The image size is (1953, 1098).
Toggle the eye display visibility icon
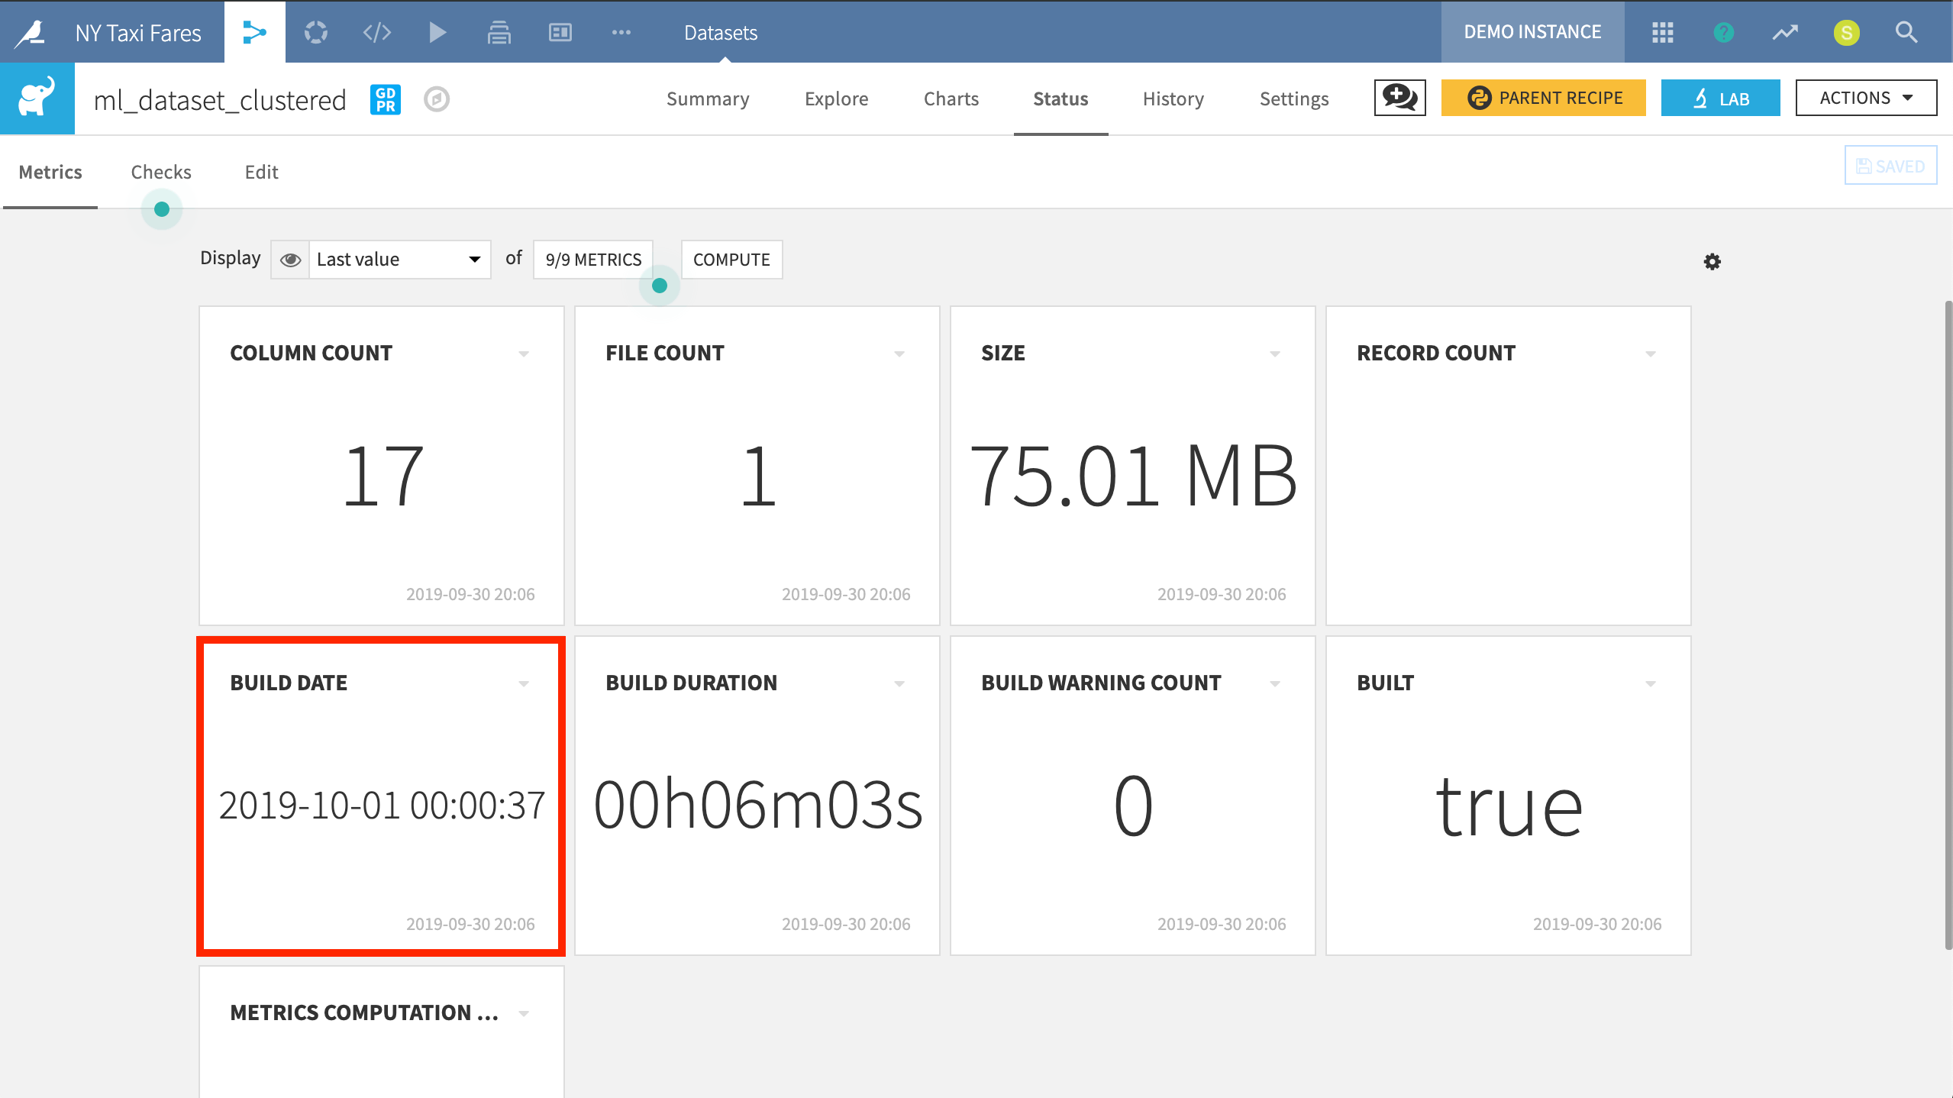tap(290, 260)
